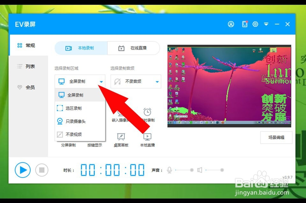Open the mobile device icon in title bar

pyautogui.click(x=245, y=24)
